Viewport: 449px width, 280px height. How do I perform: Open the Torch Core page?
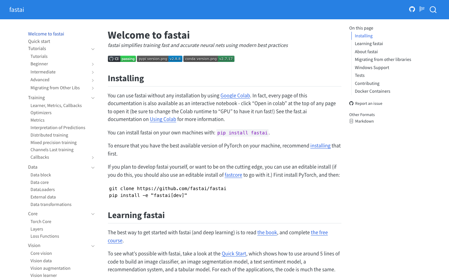point(41,222)
